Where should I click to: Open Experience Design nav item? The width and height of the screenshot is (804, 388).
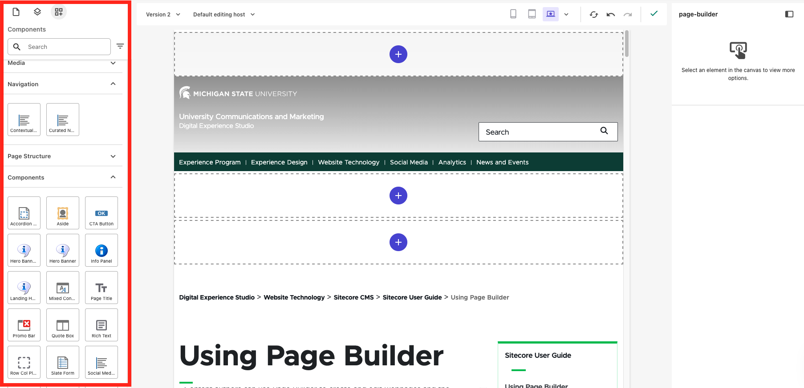(279, 162)
